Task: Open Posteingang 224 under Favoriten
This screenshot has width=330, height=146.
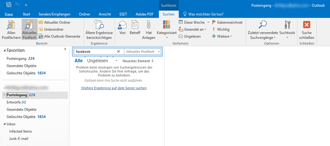Action: click(x=21, y=58)
